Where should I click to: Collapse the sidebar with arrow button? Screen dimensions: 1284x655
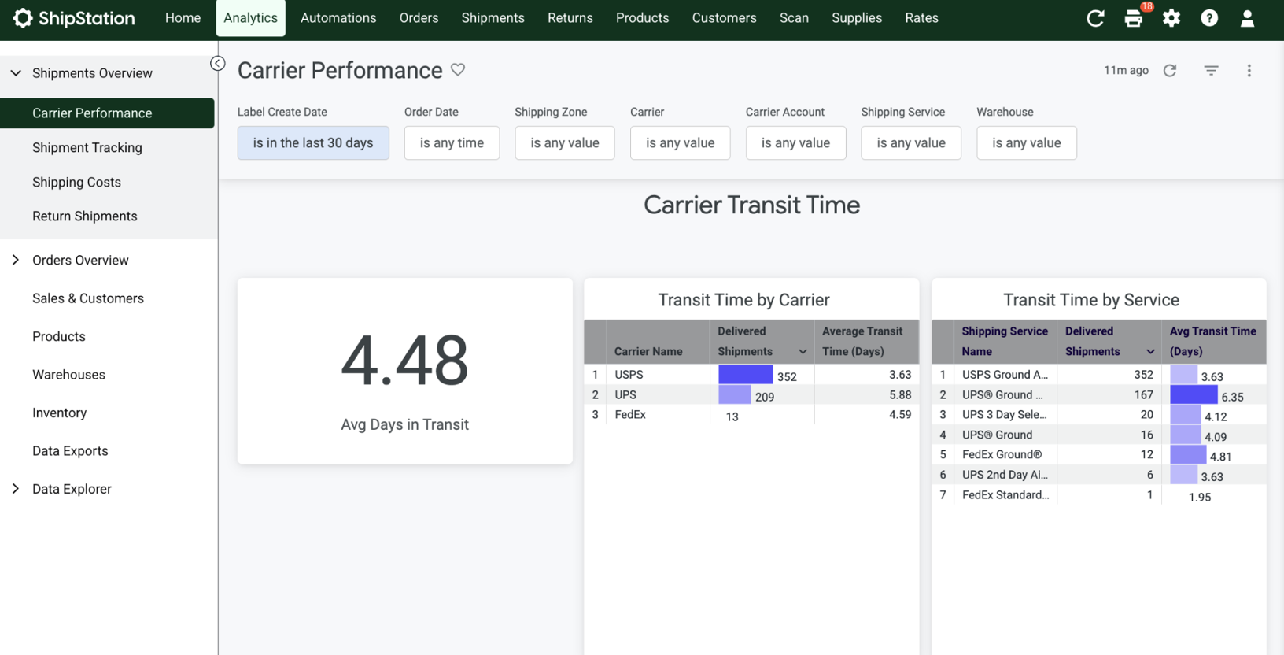[218, 64]
